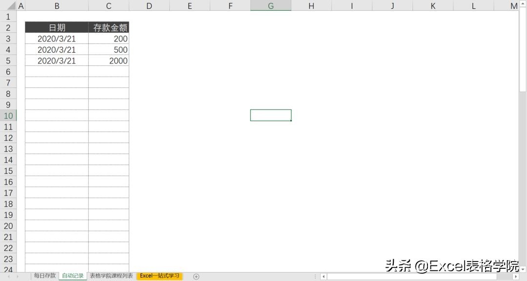Click horizontal scrollbar right arrow
This screenshot has height=281, width=527.
tap(516, 277)
